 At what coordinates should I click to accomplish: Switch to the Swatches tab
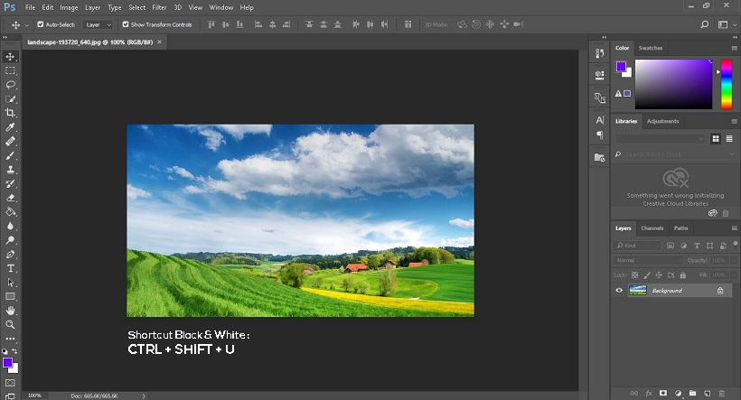(x=650, y=48)
